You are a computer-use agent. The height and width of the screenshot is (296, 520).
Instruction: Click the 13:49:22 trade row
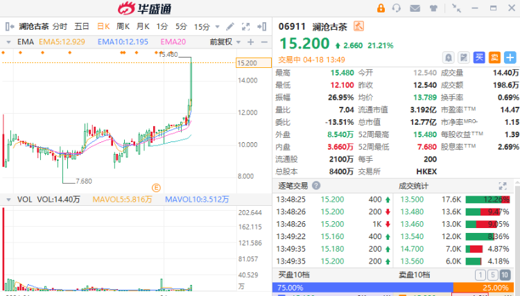(333, 236)
